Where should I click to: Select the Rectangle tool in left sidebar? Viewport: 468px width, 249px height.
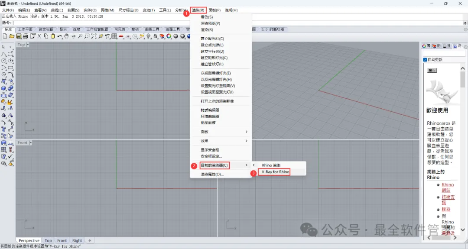click(10, 68)
